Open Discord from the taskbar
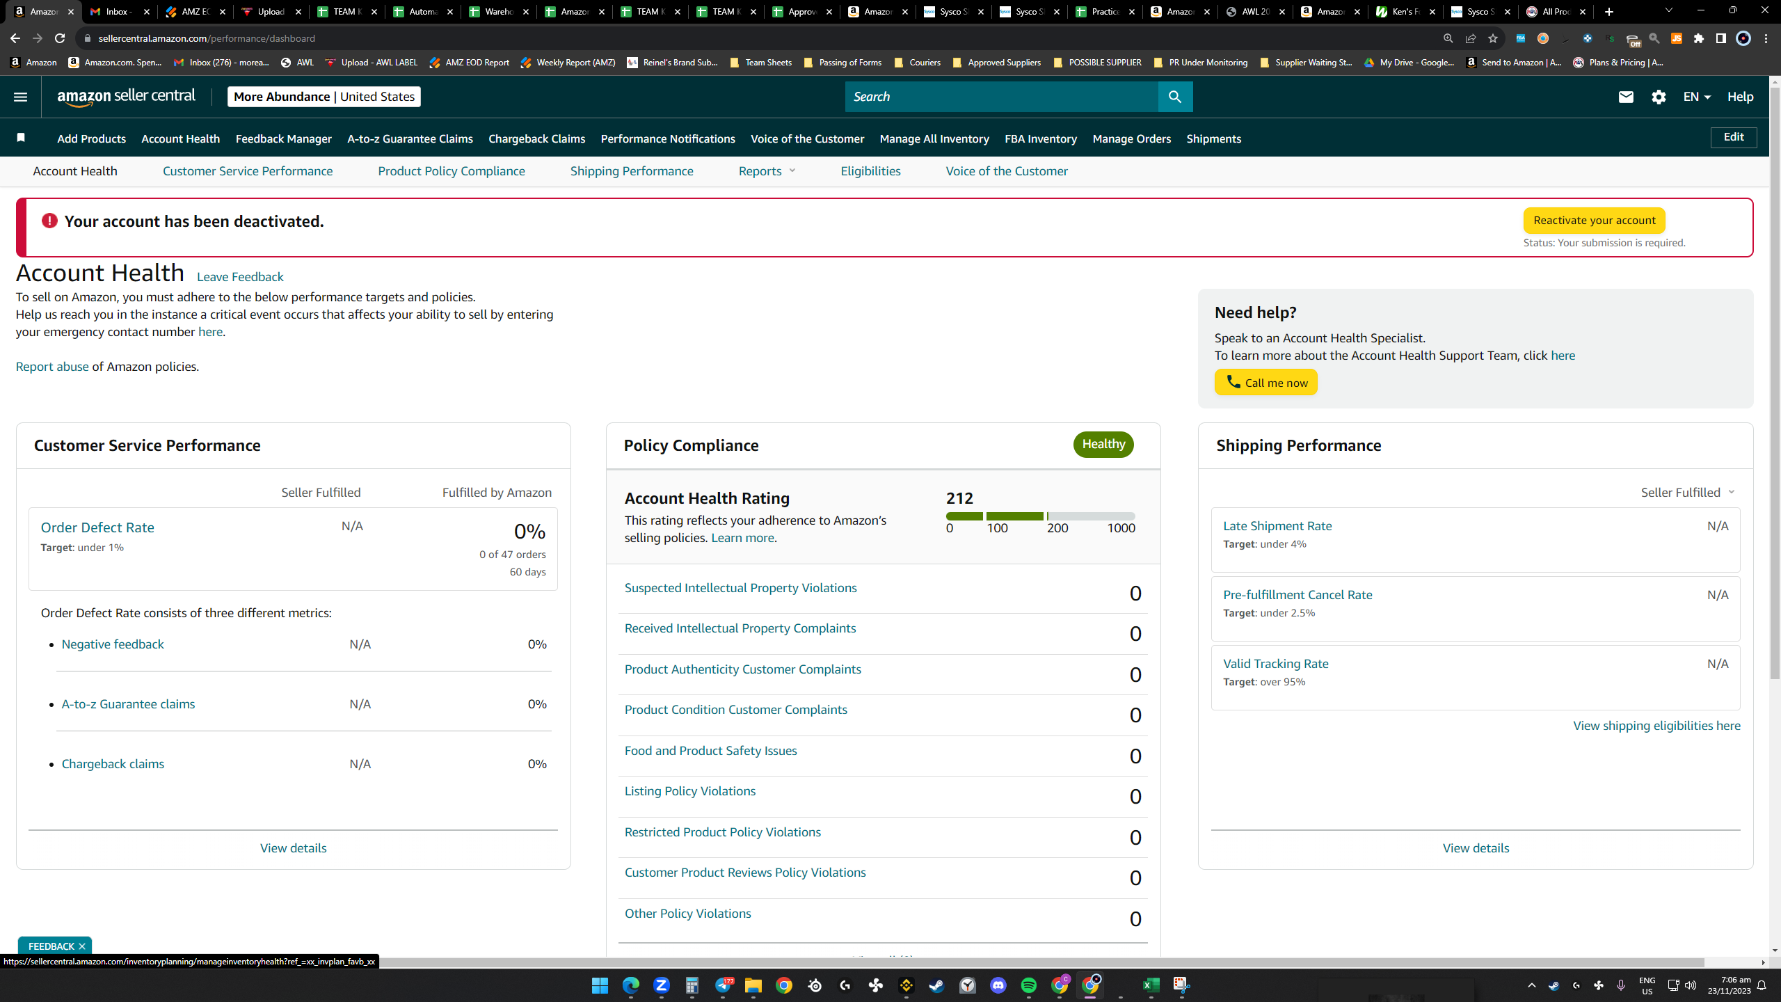This screenshot has height=1002, width=1781. tap(998, 985)
